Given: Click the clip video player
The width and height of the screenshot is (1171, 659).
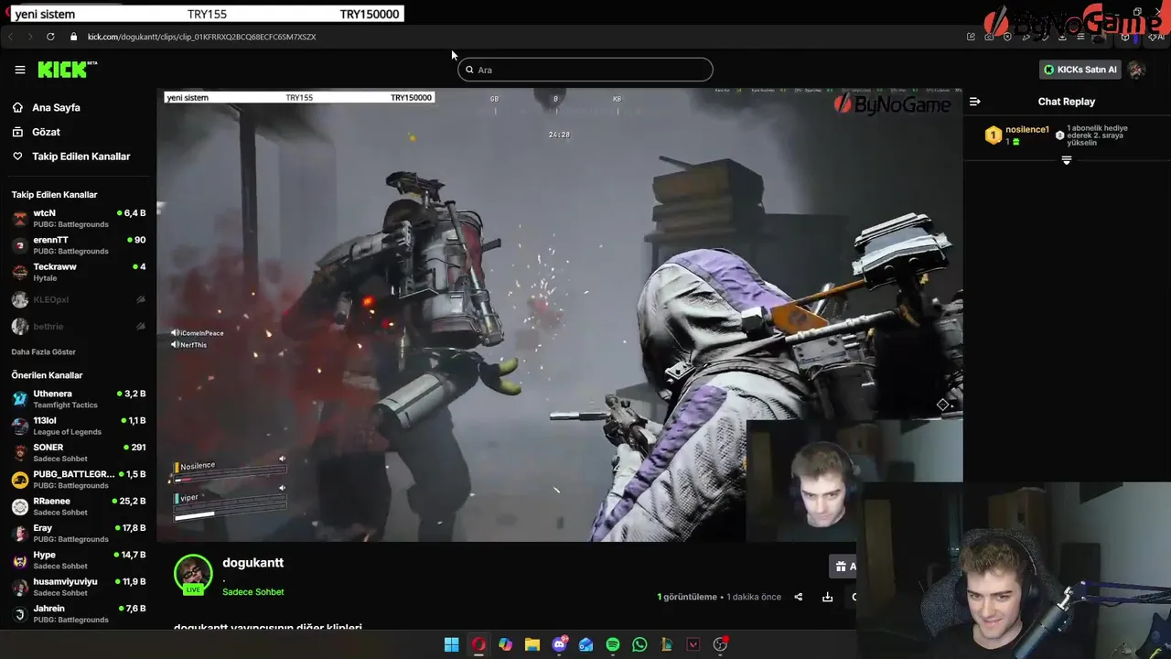Looking at the screenshot, I should (559, 315).
